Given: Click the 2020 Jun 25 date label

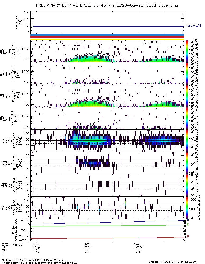Looking at the screenshot, I should pos(12,244).
